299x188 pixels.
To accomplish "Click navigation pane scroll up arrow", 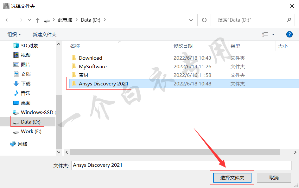I will pos(59,44).
